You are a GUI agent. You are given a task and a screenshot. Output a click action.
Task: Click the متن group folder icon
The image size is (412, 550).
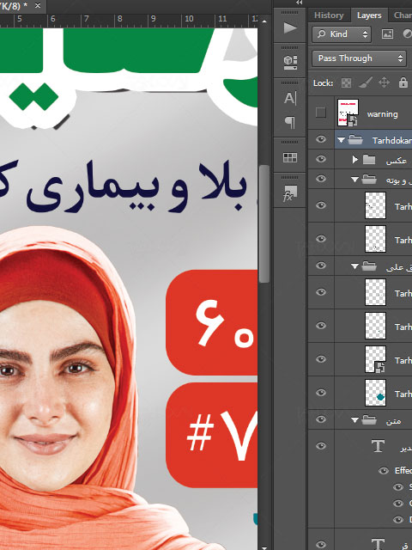(x=369, y=420)
